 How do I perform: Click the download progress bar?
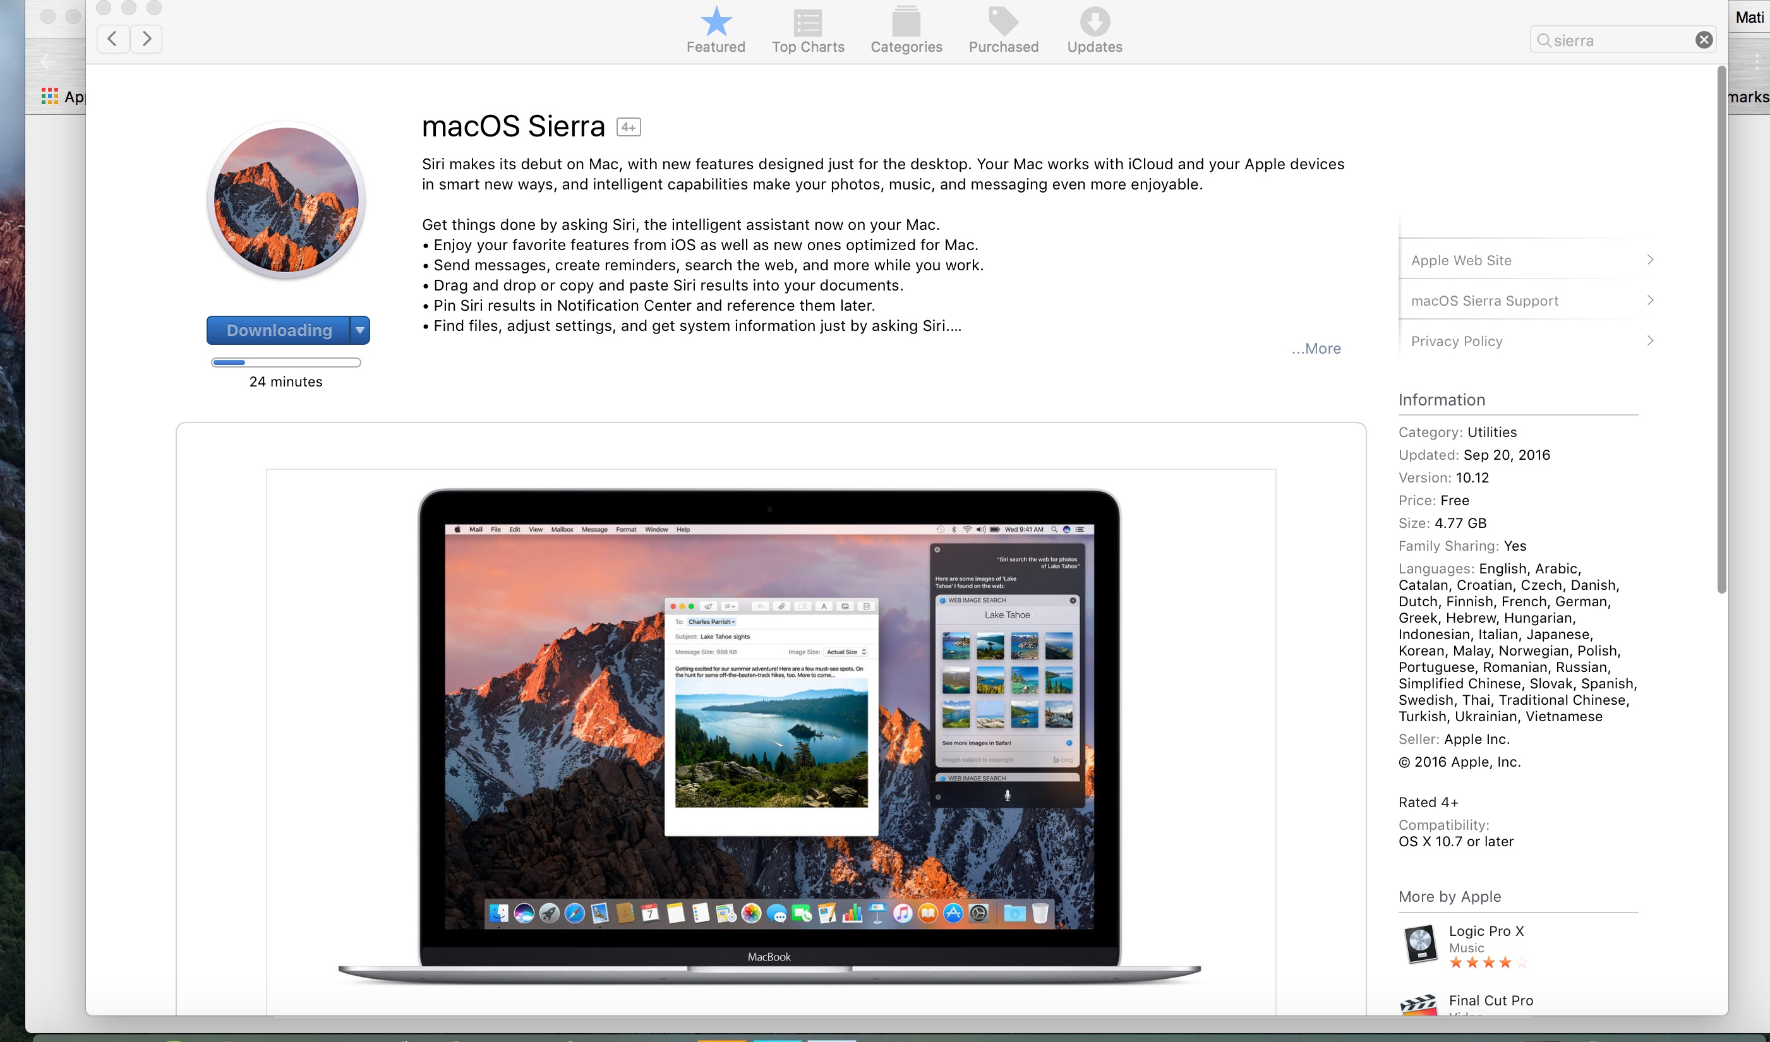coord(286,362)
